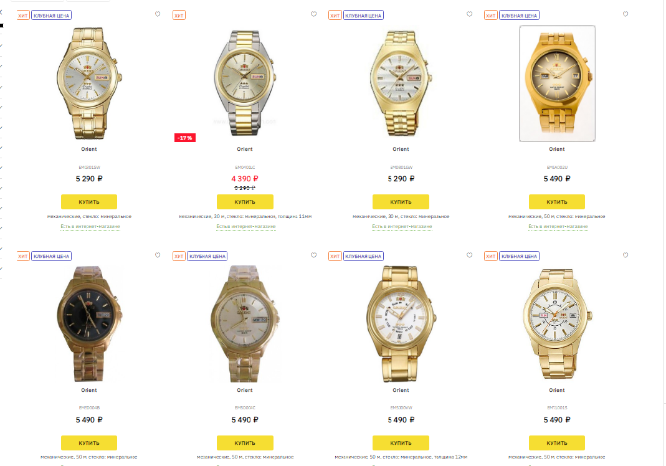Open 'Есть в интернет-магазине' under EM0401LC
The width and height of the screenshot is (666, 466).
click(x=246, y=226)
